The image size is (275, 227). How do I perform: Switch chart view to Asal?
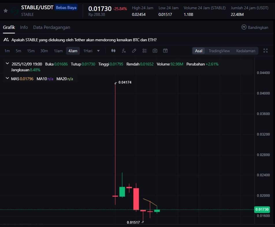[x=199, y=51]
